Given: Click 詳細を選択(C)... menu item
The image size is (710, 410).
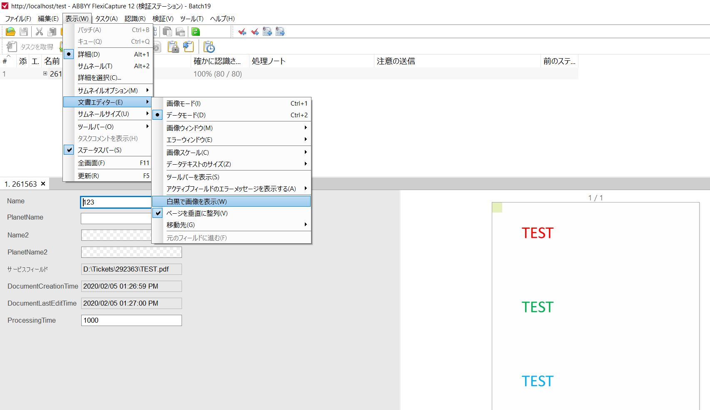Looking at the screenshot, I should 108,77.
